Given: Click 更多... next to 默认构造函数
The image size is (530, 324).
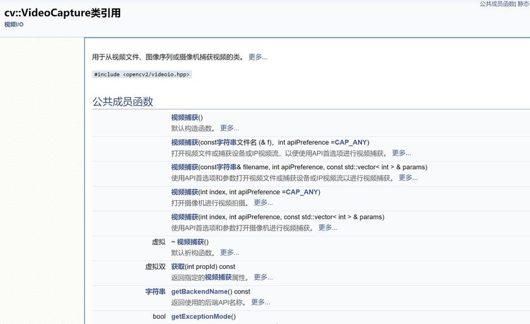Looking at the screenshot, I should click(230, 128).
